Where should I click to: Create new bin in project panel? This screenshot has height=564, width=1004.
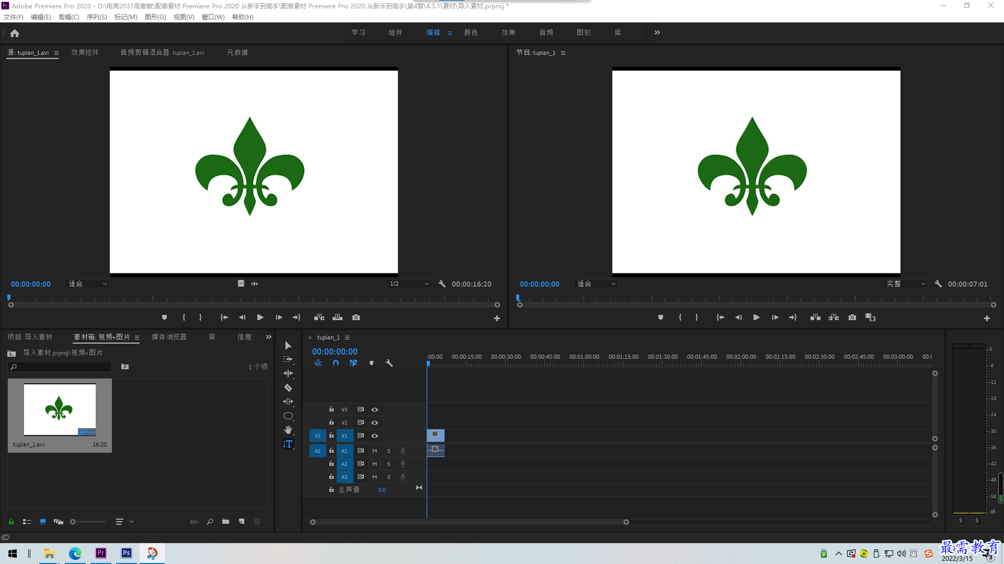pos(225,521)
